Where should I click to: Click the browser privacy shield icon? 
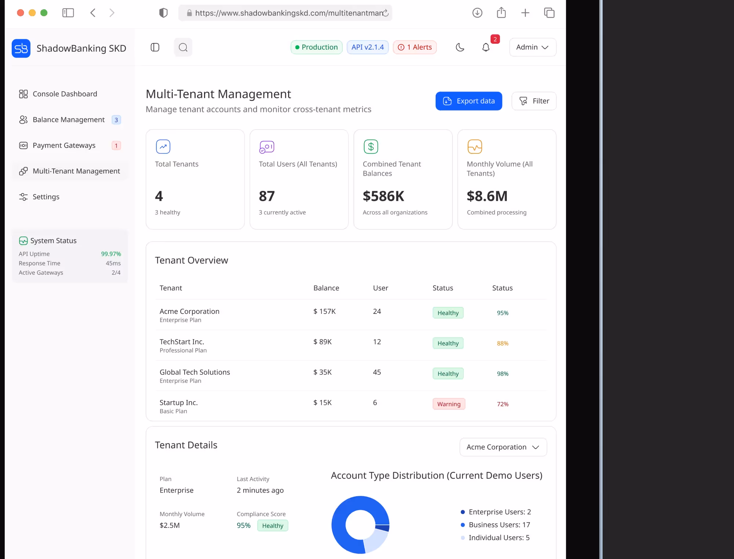point(163,13)
